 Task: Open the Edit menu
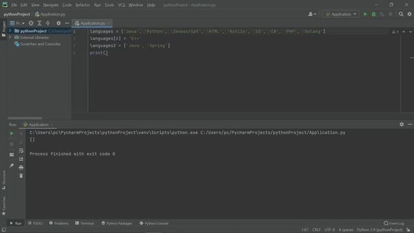24,5
